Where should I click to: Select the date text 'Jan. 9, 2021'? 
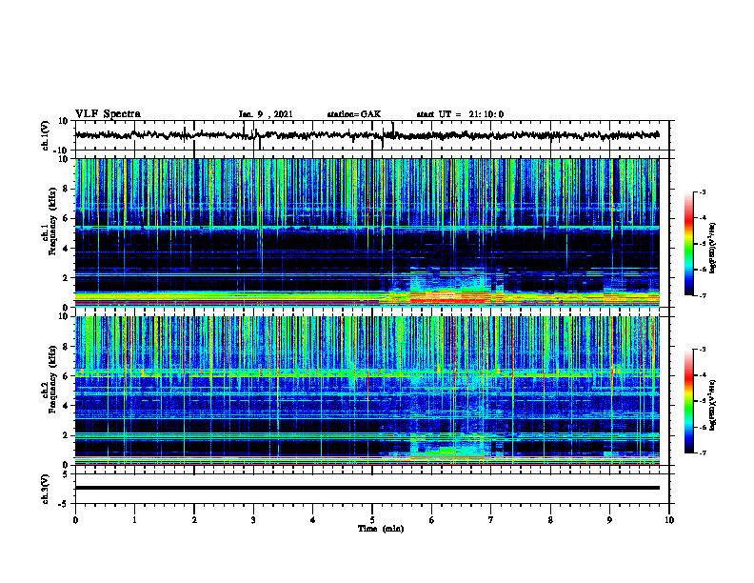click(266, 114)
